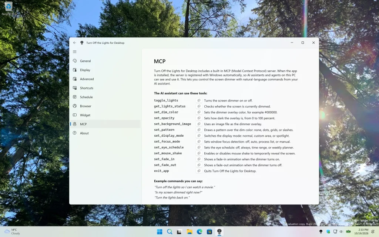This screenshot has width=379, height=237.
Task: Open Task View from the taskbar
Action: pos(179,232)
